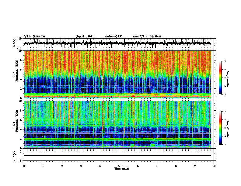The height and width of the screenshot is (186, 241).
Task: Click the "5" tick label on Time axis
Action: click(x=119, y=166)
